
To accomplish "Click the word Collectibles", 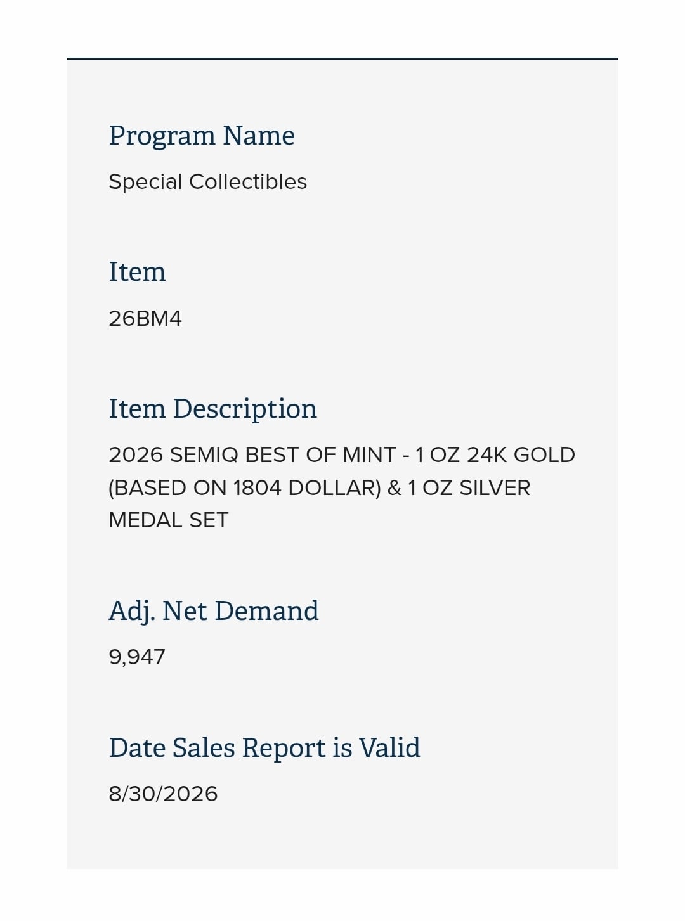I will coord(248,182).
